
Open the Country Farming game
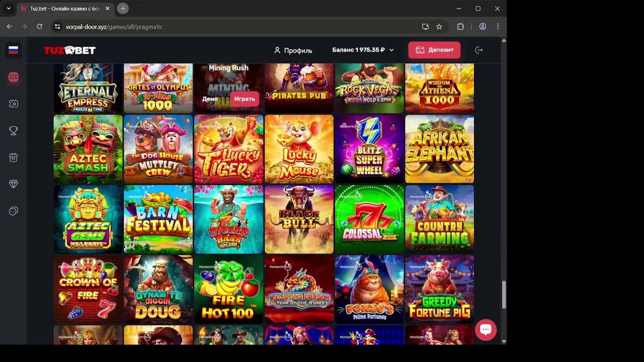(440, 219)
